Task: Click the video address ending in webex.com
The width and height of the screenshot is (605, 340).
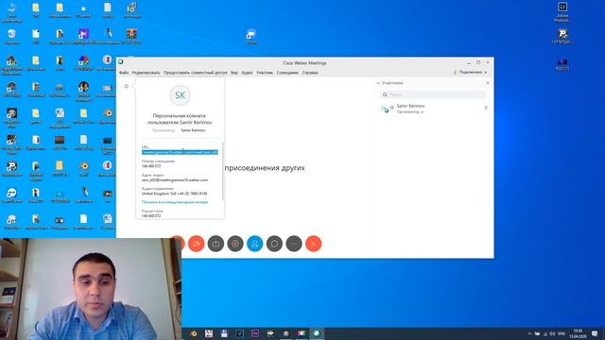Action: pos(175,180)
